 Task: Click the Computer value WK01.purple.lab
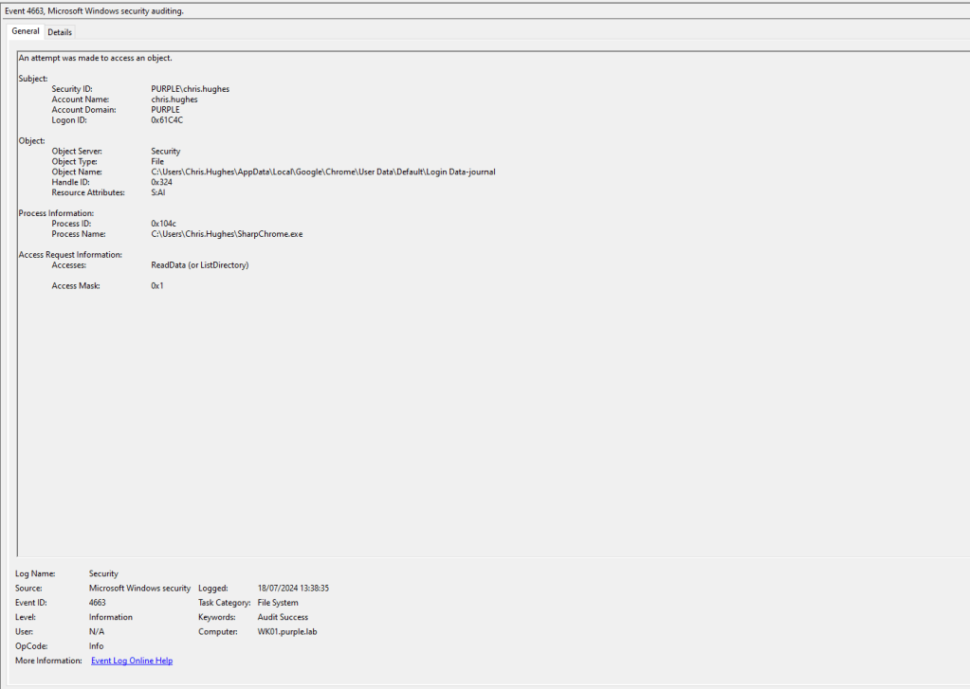[x=287, y=632]
